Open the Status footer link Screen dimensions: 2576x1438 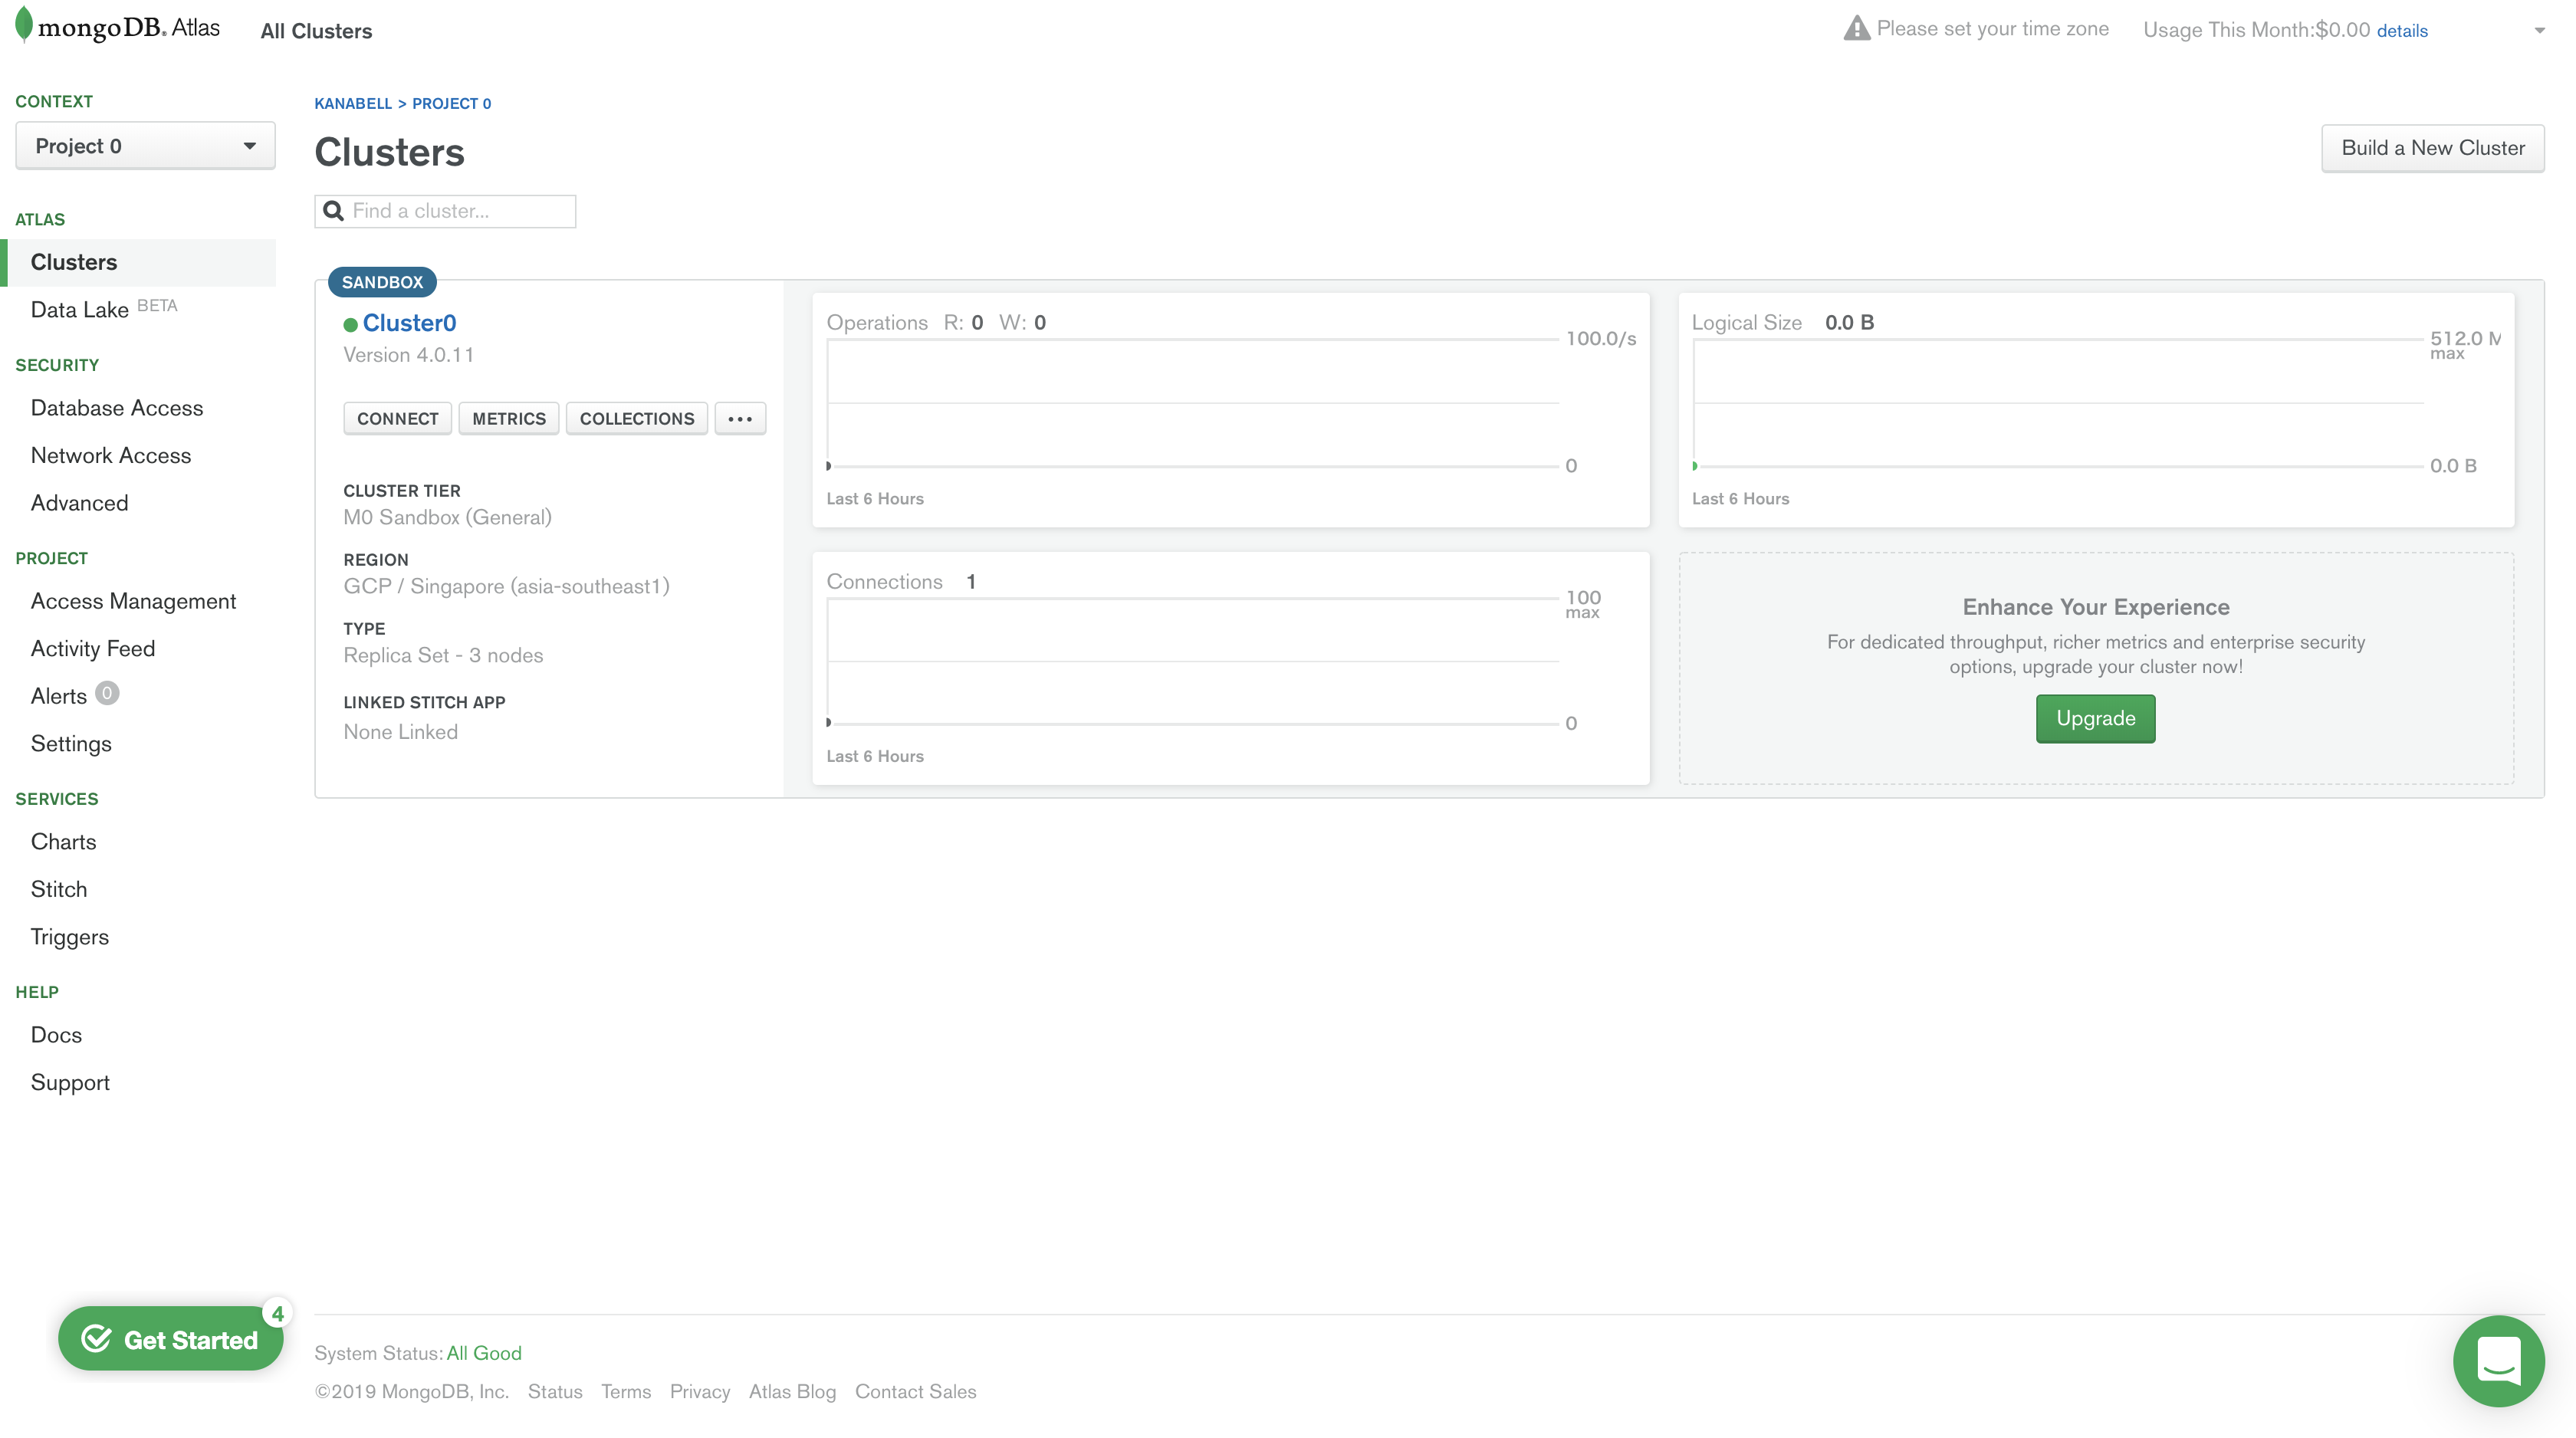555,1391
